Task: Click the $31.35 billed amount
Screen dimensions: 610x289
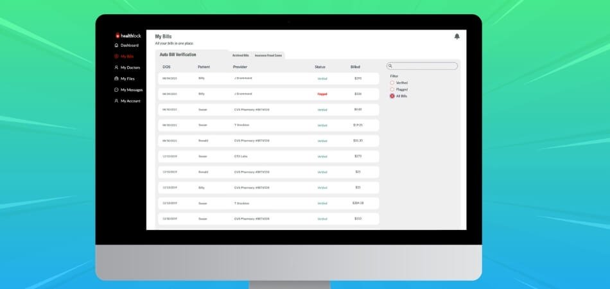Action: pyautogui.click(x=358, y=141)
